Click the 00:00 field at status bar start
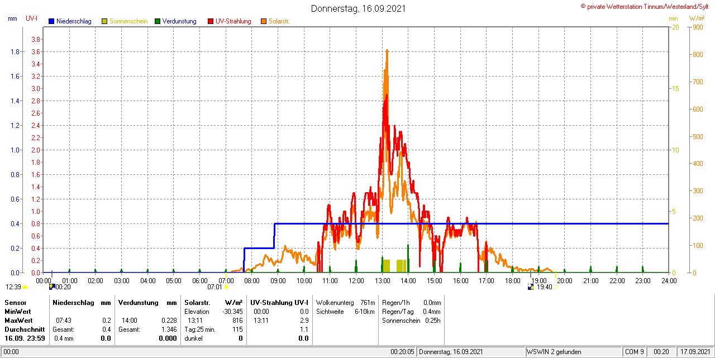The width and height of the screenshot is (715, 358). [11, 352]
